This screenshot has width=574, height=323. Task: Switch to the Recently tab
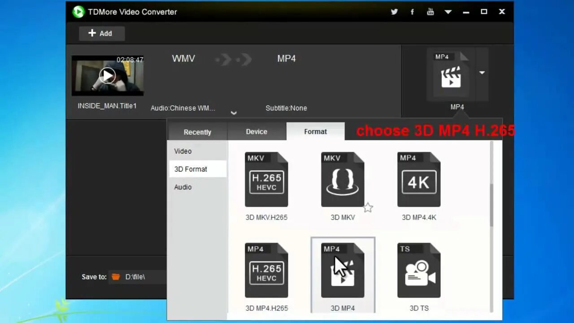197,132
